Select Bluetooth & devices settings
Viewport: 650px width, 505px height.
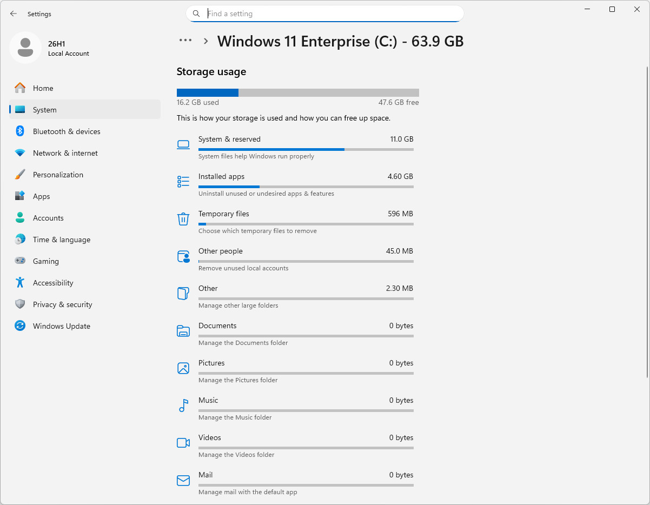point(85,131)
